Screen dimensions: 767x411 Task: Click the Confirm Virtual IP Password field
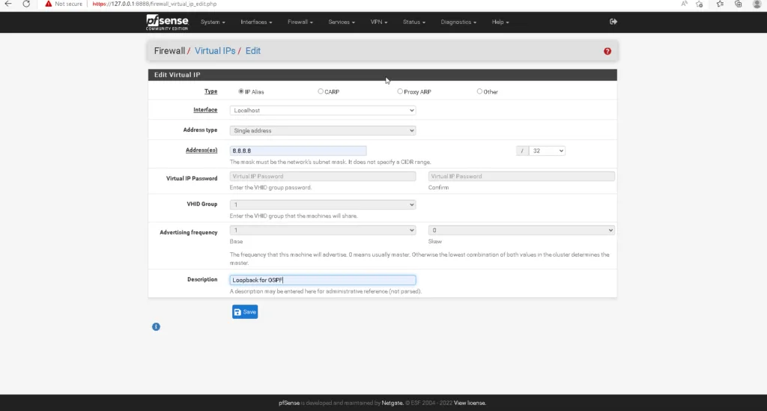pos(521,177)
